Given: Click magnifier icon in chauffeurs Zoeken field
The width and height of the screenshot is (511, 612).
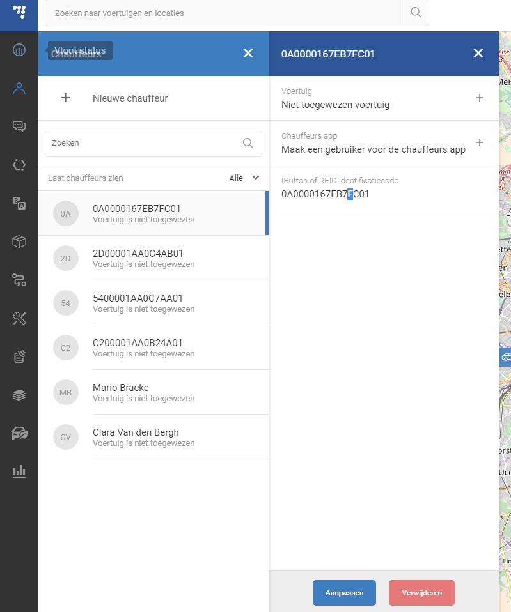Looking at the screenshot, I should 248,143.
